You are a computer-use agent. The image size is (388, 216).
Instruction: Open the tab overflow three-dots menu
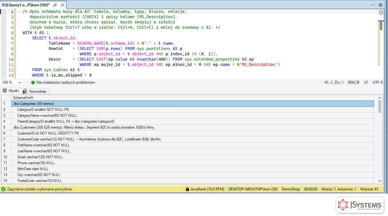373,5
